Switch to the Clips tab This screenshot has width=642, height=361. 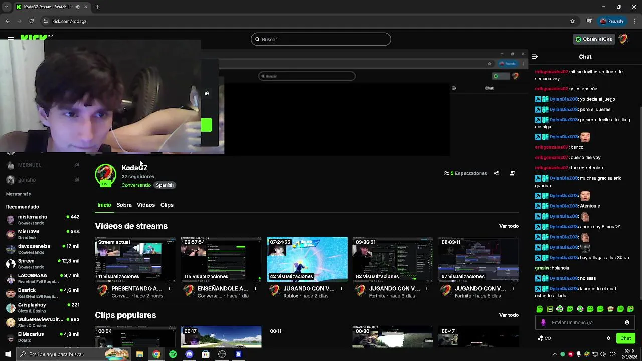point(167,205)
